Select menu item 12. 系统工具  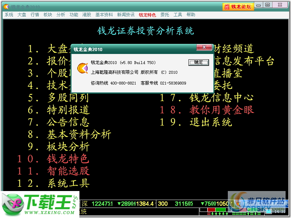coord(53,183)
